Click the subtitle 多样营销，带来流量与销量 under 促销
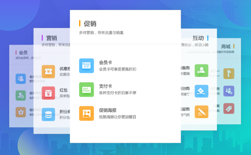Screen dimensions: 251x155 101,33
